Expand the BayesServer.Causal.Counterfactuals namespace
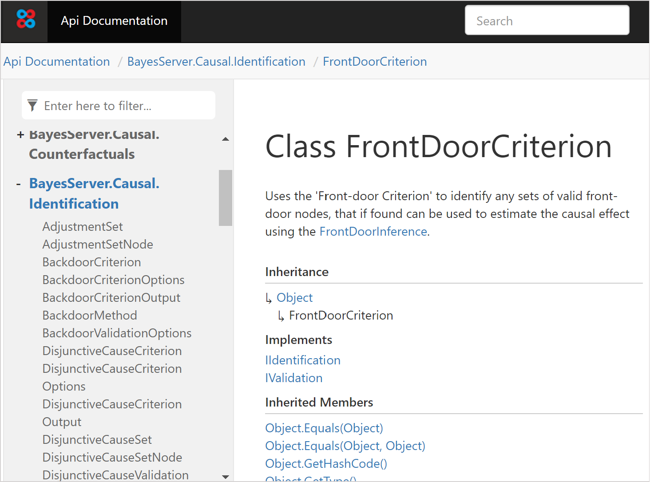This screenshot has width=650, height=482. point(20,134)
